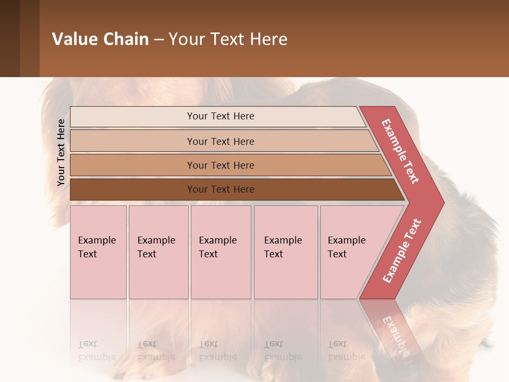
Task: Select the third pink "Example Text" box
Action: (x=221, y=251)
